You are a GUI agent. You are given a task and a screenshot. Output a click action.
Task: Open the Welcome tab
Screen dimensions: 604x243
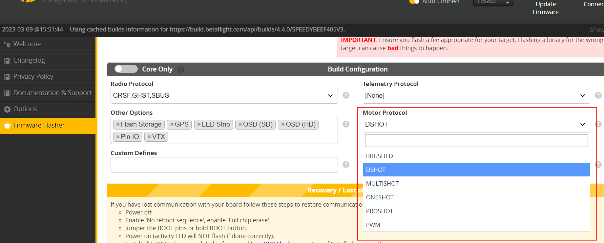[x=48, y=44]
